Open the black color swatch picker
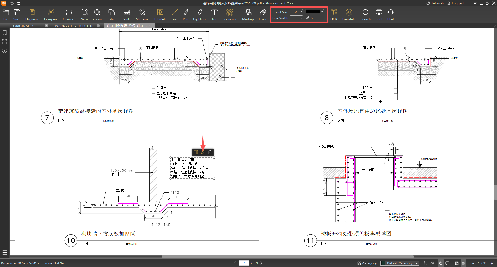Image resolution: width=497 pixels, height=267 pixels. pos(314,12)
